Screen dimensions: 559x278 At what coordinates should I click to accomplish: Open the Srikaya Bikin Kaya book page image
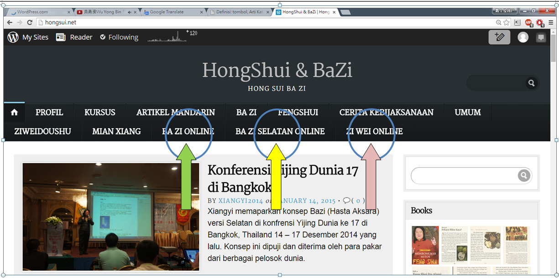tap(454, 245)
